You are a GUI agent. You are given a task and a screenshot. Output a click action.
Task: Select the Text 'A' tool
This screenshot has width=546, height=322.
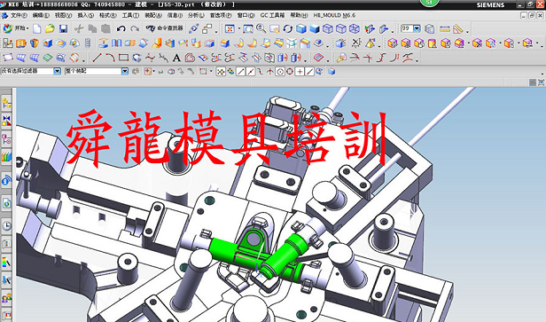coord(176,58)
